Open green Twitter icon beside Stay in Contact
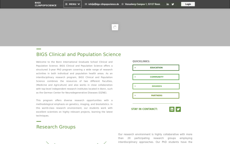The width and height of the screenshot is (230, 144). [178, 109]
